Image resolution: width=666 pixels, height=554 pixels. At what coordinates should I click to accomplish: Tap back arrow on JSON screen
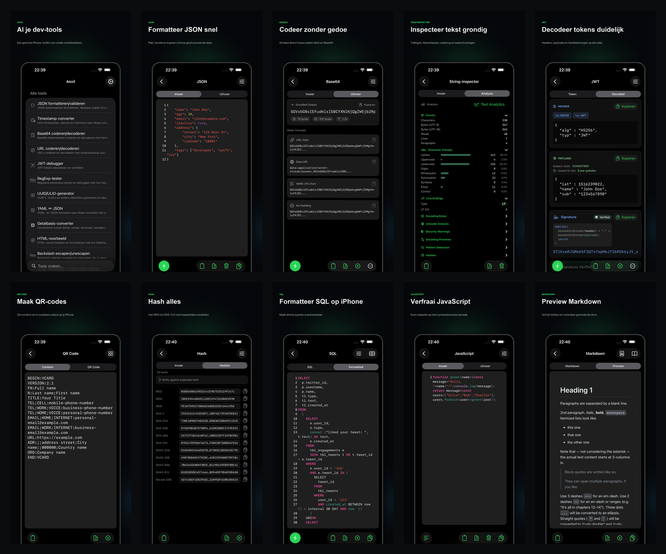161,82
